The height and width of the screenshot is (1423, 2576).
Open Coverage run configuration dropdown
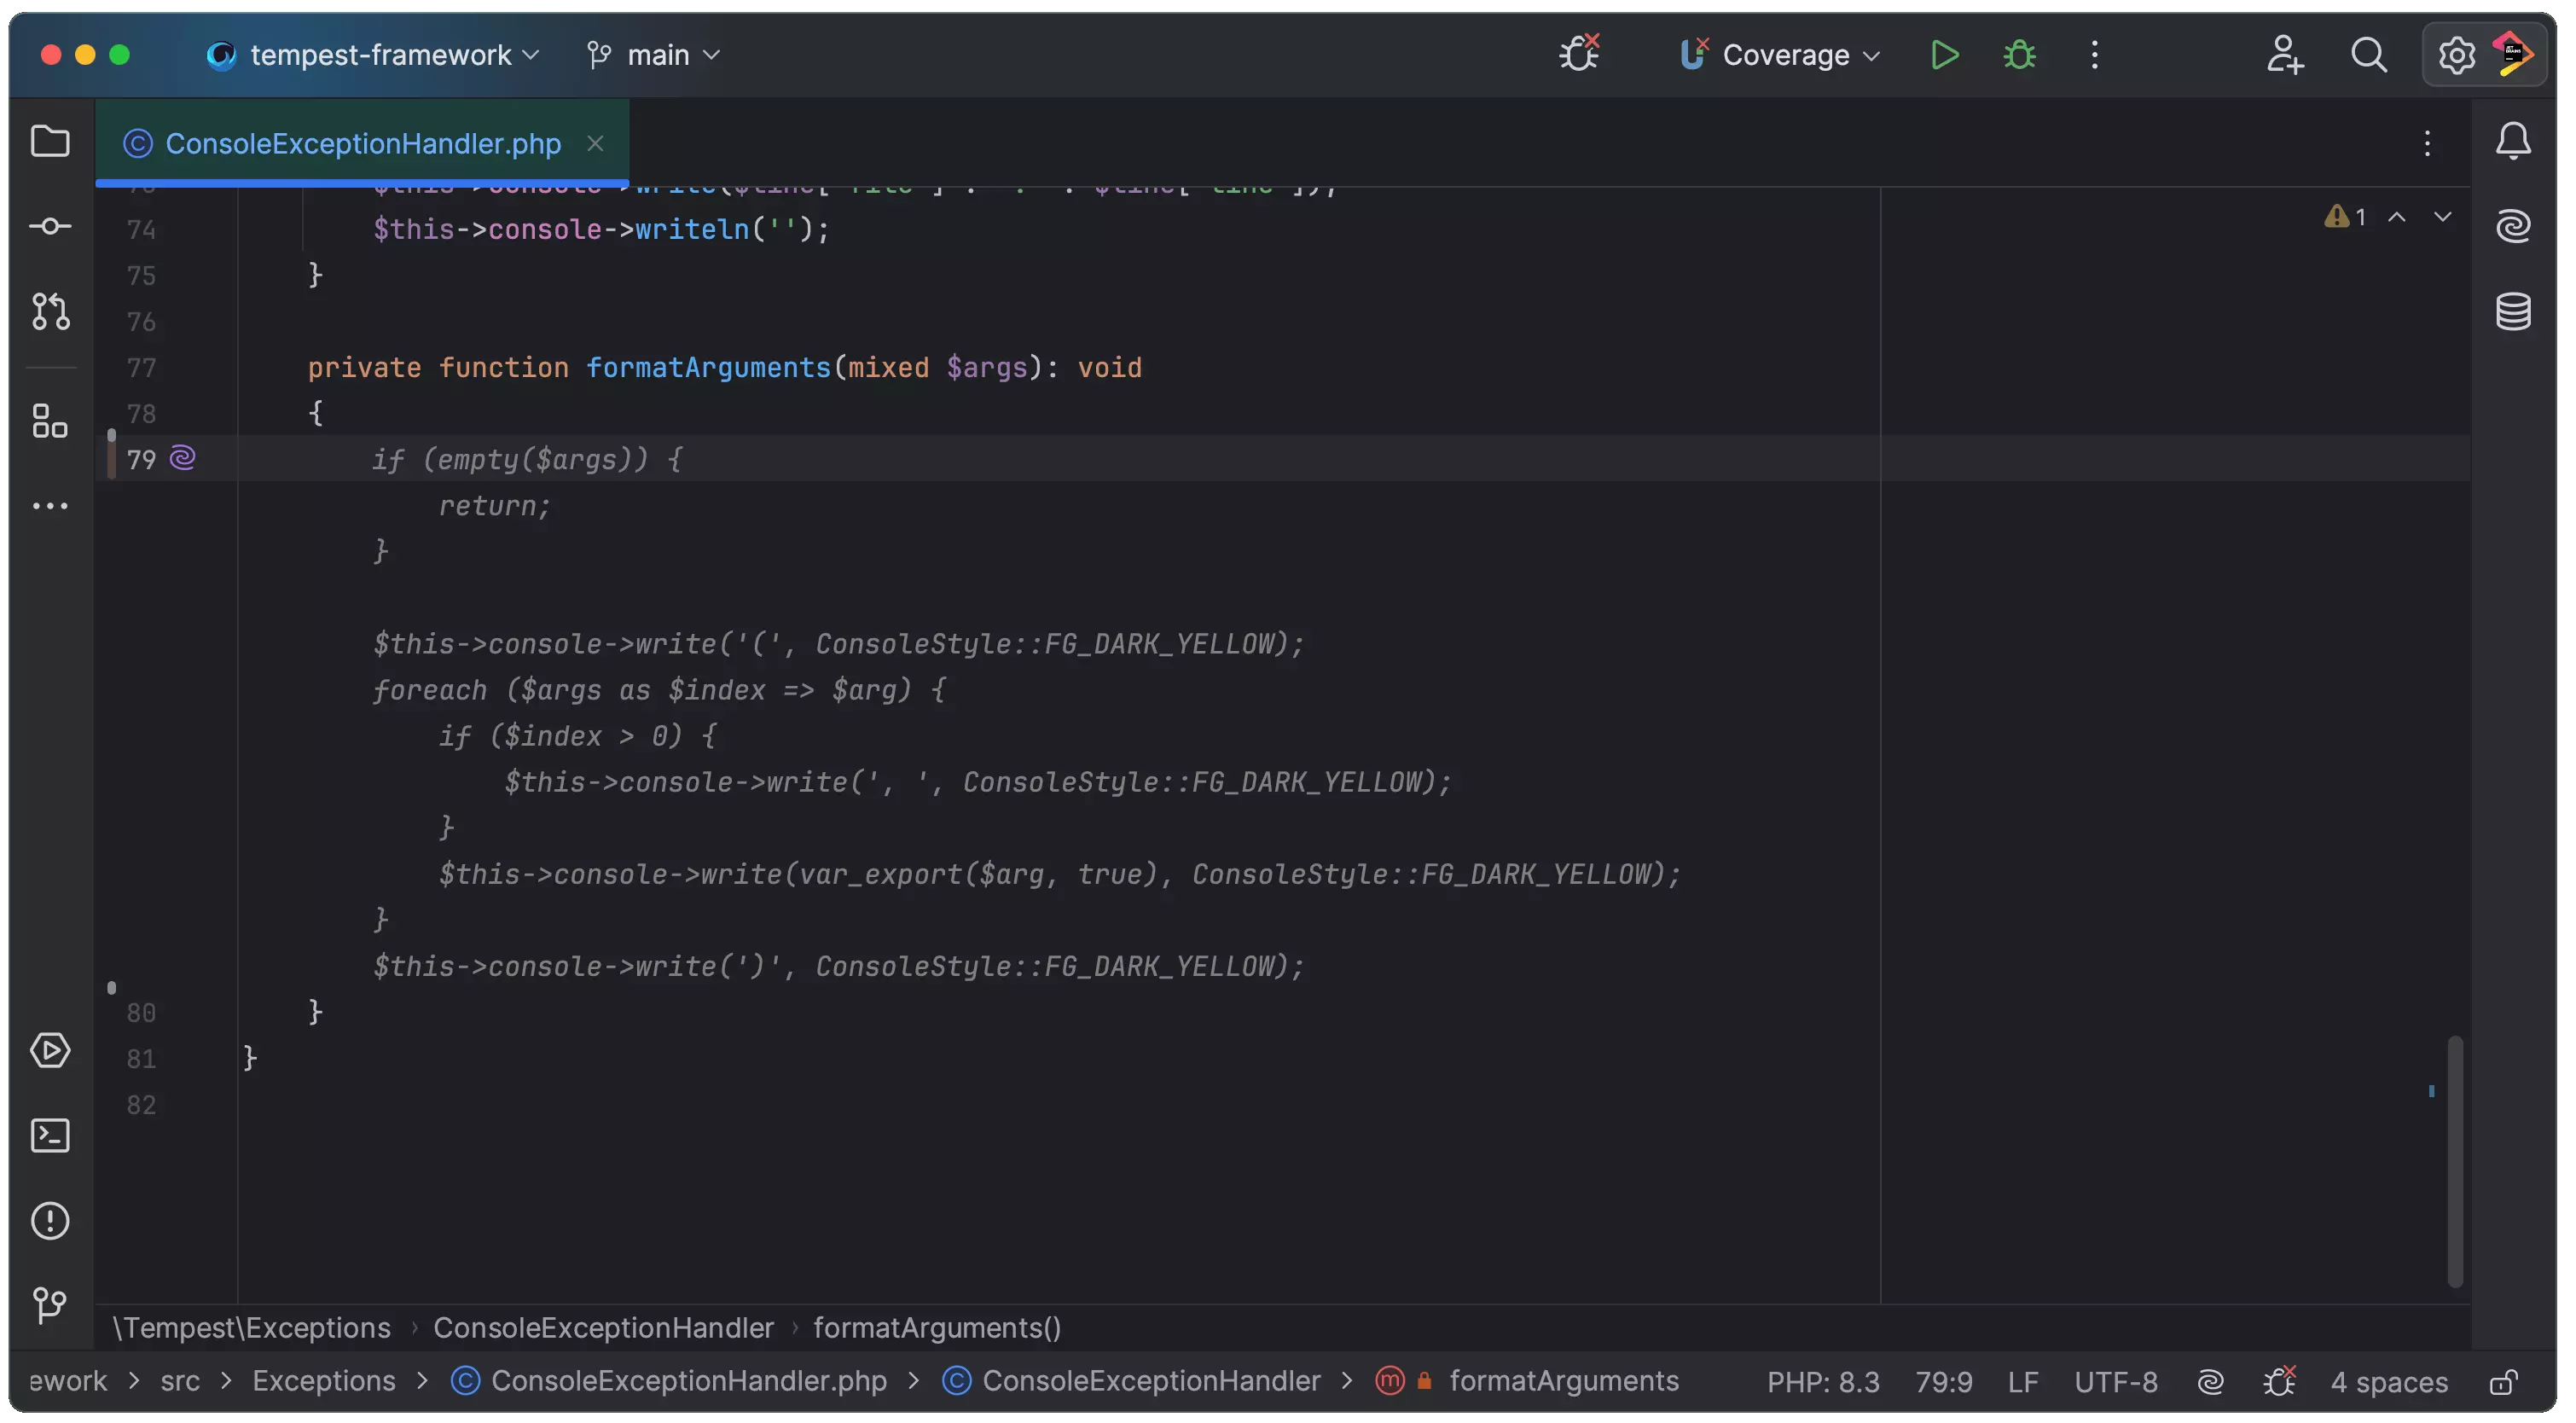click(1780, 55)
